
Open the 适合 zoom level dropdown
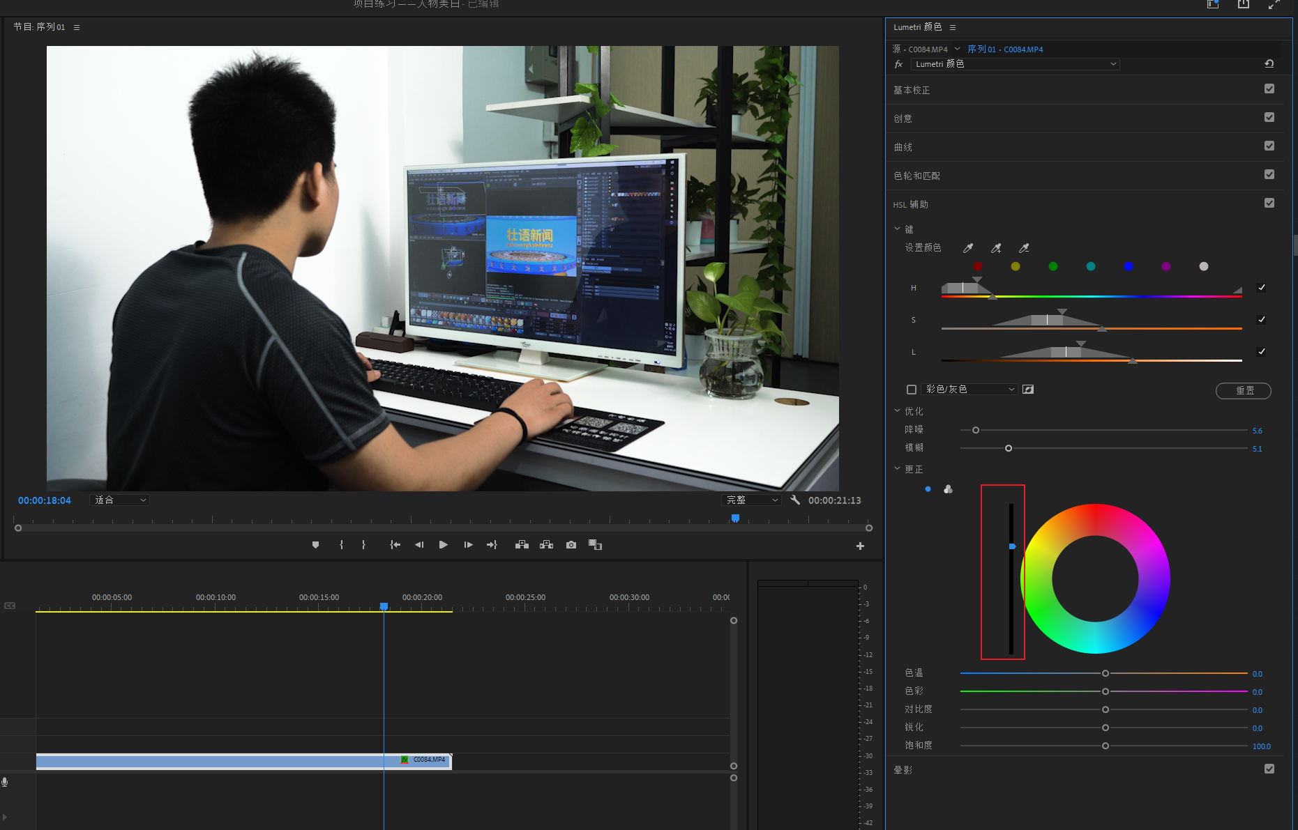click(120, 500)
